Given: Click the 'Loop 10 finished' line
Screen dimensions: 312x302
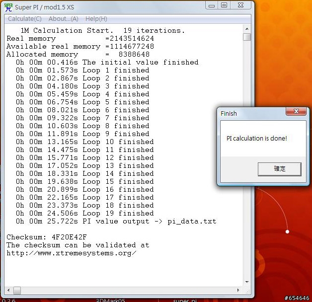Looking at the screenshot, I should click(85, 142).
